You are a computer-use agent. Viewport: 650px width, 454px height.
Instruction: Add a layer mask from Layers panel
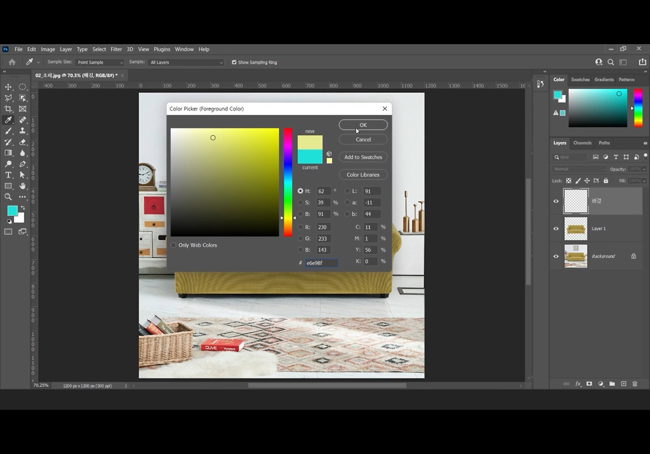pyautogui.click(x=589, y=384)
